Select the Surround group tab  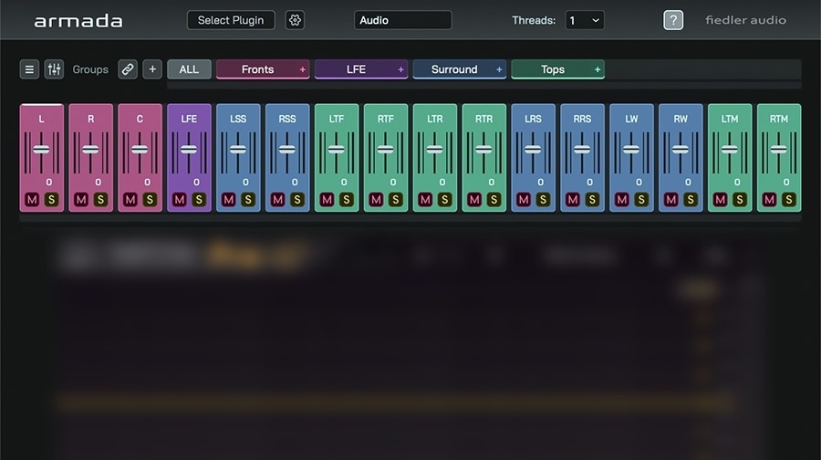tap(453, 69)
